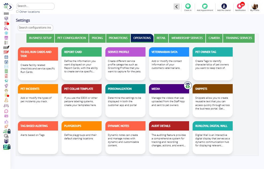Open the orange rocket sidebar icon
The image size is (264, 169).
coord(6,127)
